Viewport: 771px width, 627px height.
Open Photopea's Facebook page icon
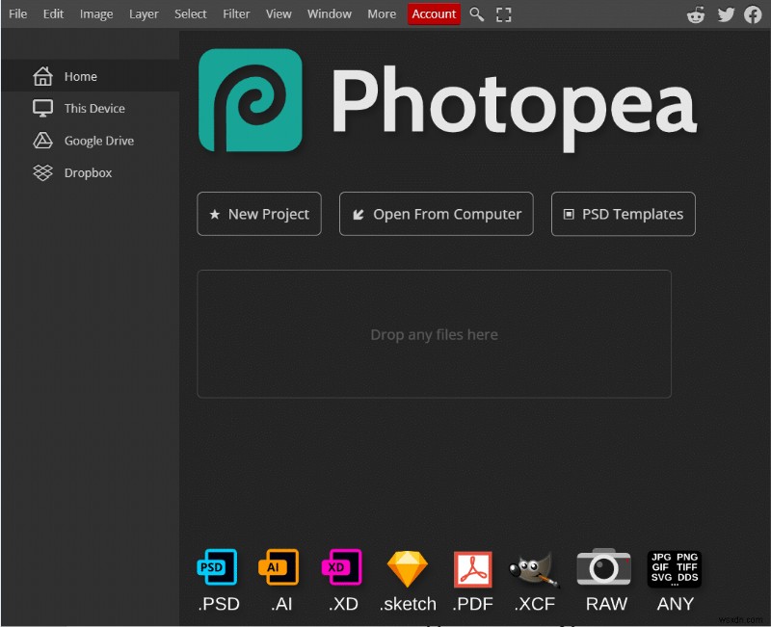point(753,14)
